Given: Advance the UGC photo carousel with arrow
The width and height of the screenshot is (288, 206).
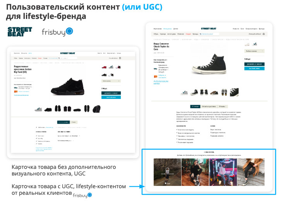Looking at the screenshot, I should tap(263, 172).
